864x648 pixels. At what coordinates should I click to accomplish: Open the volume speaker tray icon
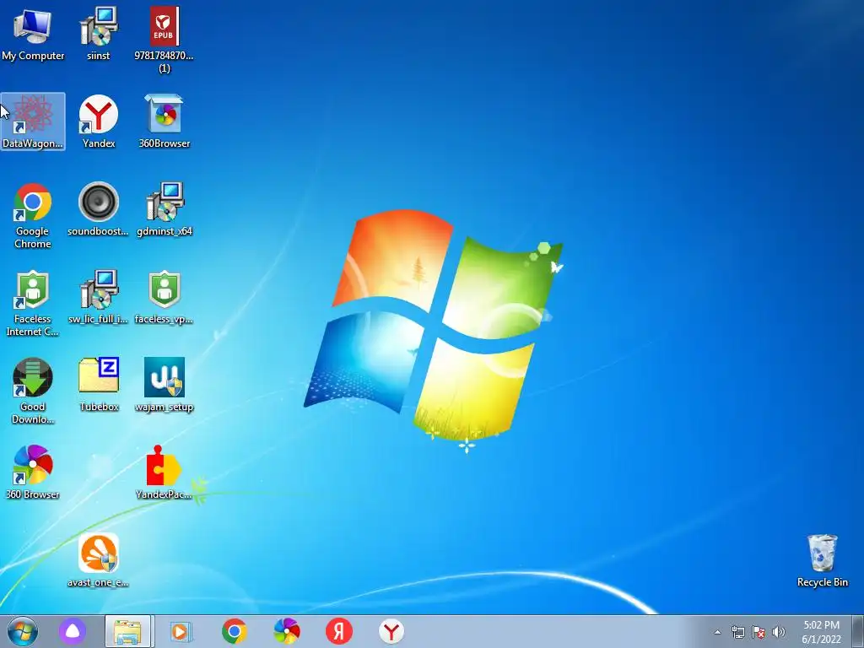(779, 632)
